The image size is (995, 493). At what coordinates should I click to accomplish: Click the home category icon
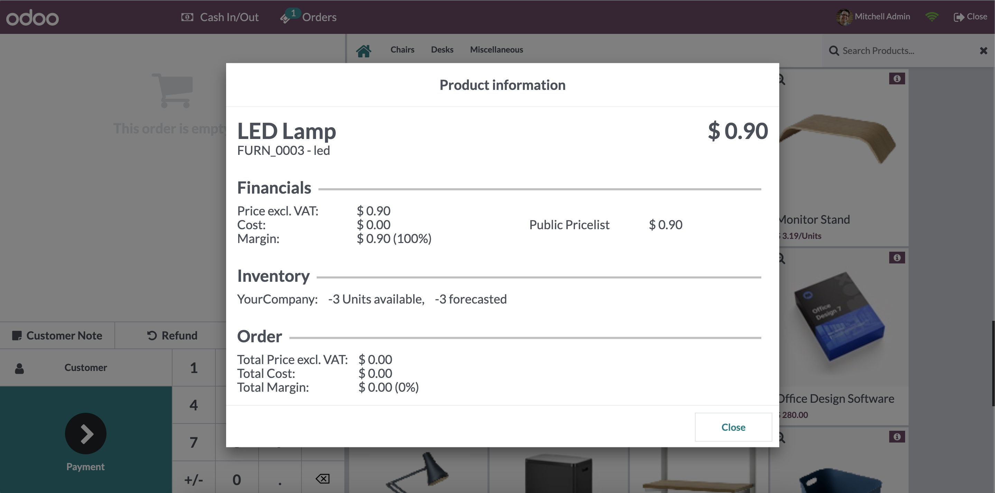tap(363, 50)
